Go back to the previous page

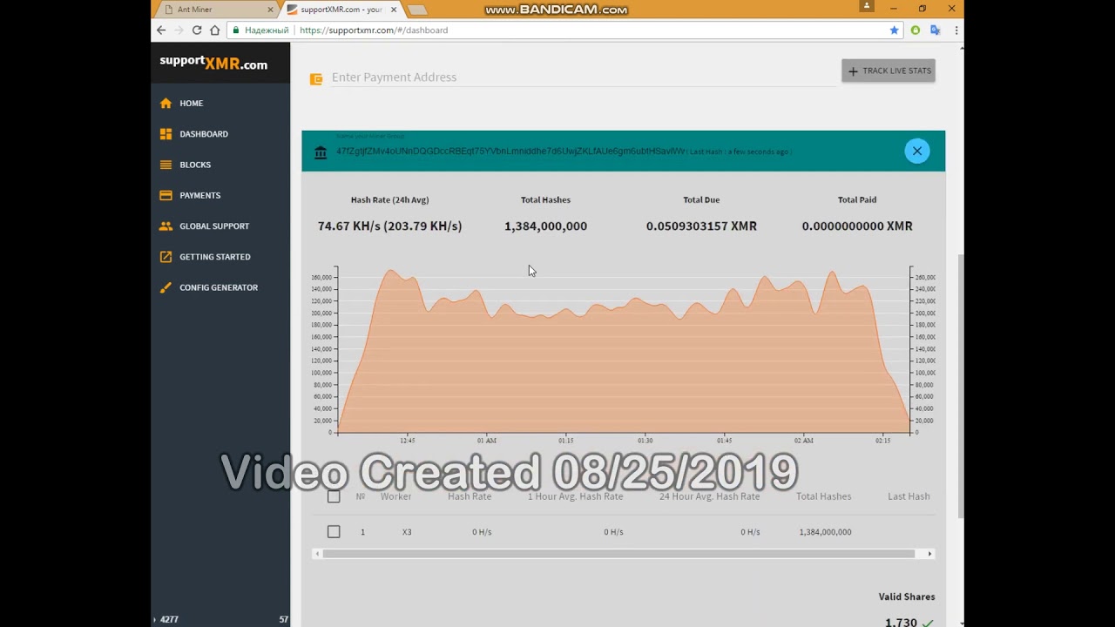tap(161, 30)
